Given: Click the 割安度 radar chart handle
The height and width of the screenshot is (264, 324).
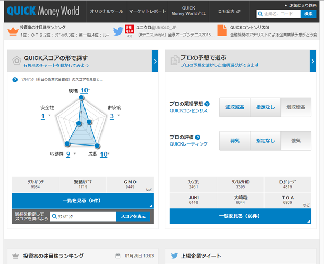Looking at the screenshot, I should 89,122.
